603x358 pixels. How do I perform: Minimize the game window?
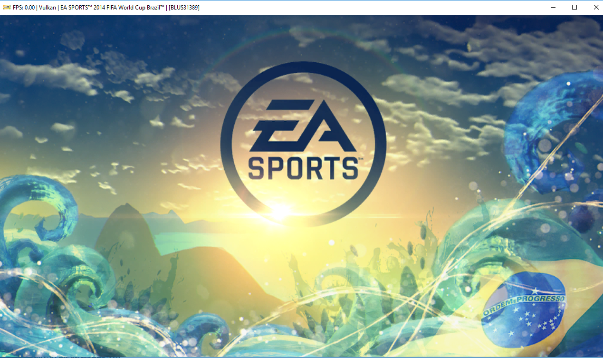click(x=553, y=7)
